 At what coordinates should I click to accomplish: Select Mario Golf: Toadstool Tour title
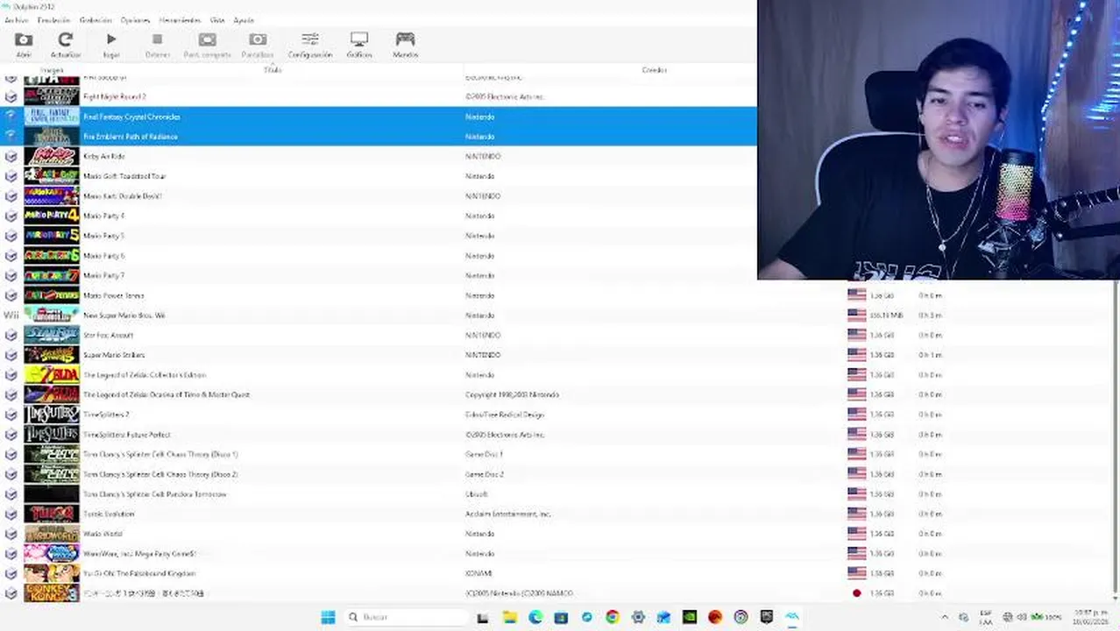(124, 176)
